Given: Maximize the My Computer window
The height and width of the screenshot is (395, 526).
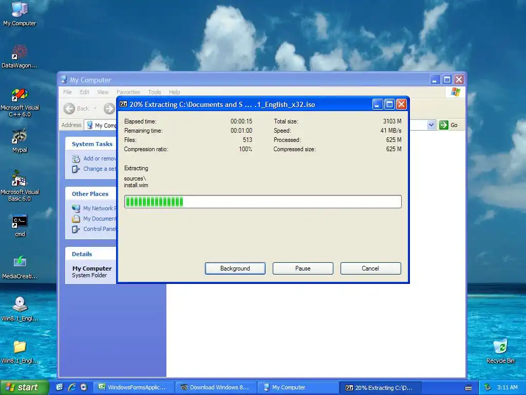Looking at the screenshot, I should click(x=447, y=80).
